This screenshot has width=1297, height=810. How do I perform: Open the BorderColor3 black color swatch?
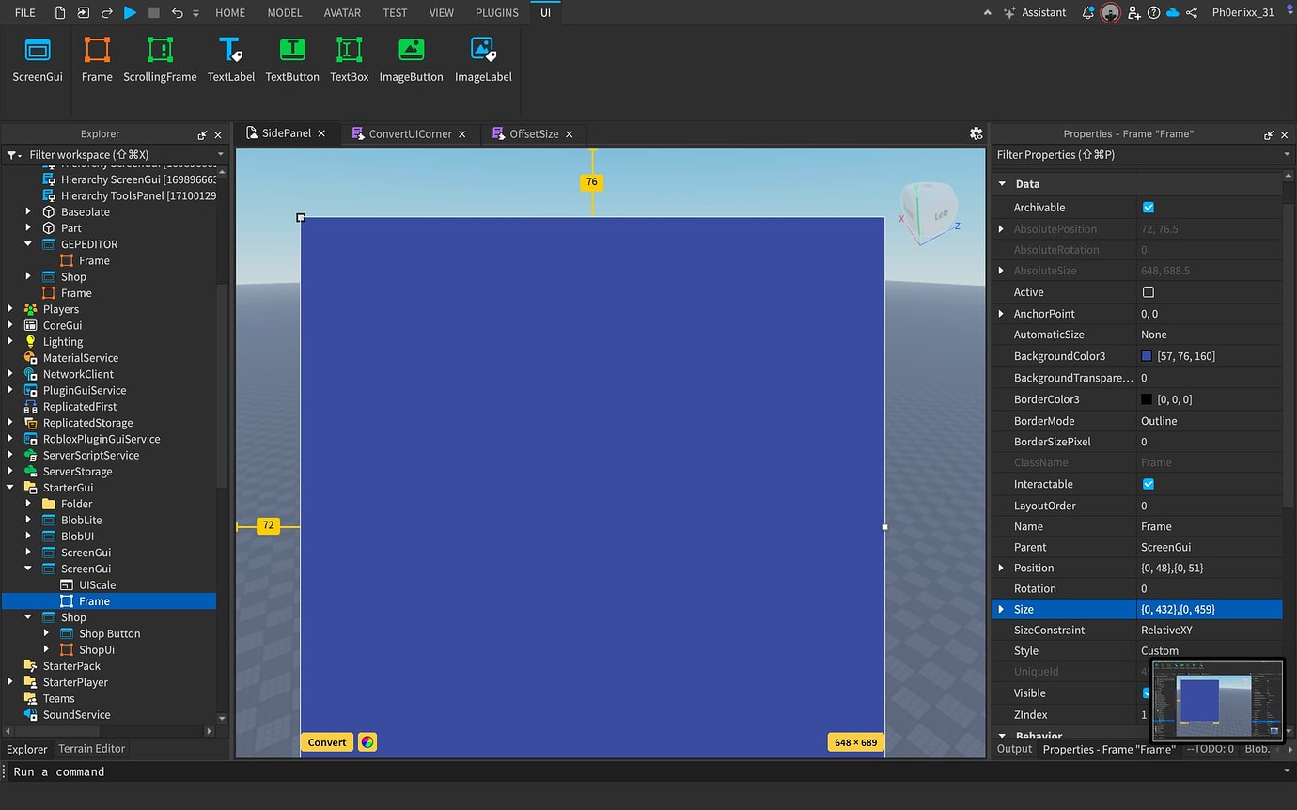1147,399
